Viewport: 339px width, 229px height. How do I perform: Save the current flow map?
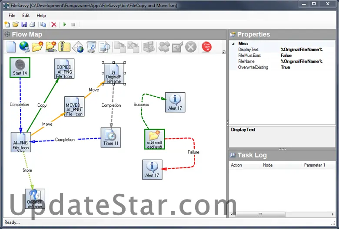tap(24, 24)
